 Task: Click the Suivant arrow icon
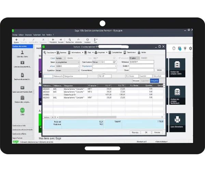point(61,40)
